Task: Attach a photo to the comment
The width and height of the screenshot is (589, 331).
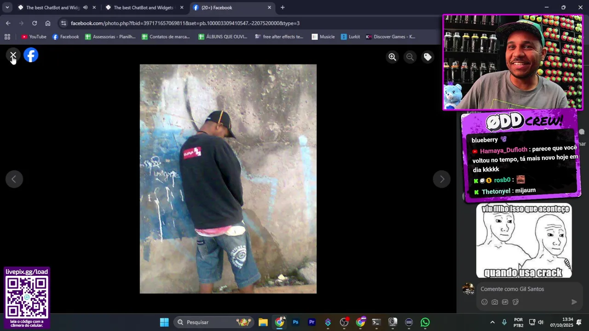Action: click(x=495, y=302)
